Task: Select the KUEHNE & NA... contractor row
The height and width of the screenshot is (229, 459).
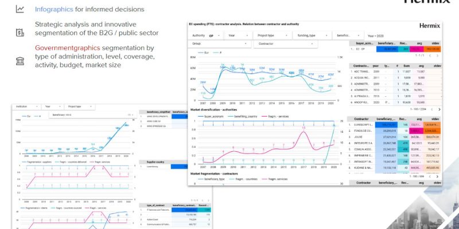Action: [x=395, y=168]
